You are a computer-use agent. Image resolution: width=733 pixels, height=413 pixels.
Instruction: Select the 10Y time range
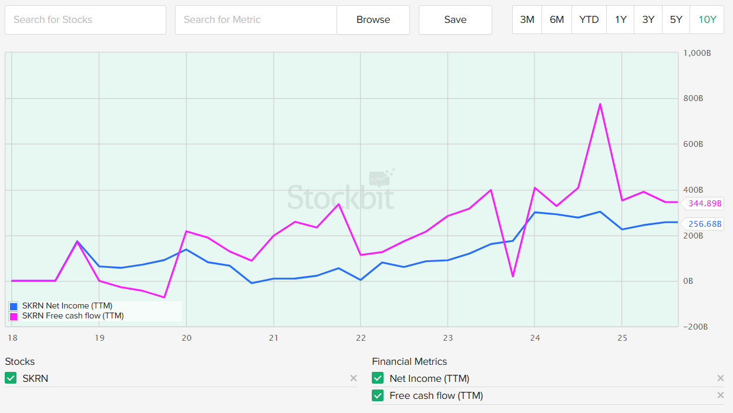click(x=707, y=20)
